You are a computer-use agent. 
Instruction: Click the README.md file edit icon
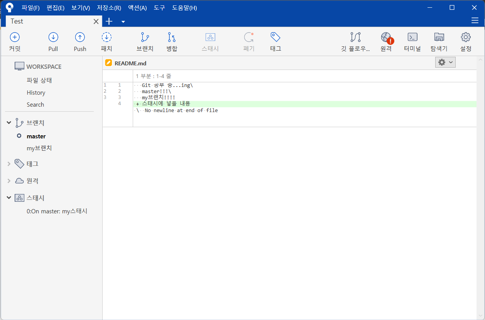(108, 63)
